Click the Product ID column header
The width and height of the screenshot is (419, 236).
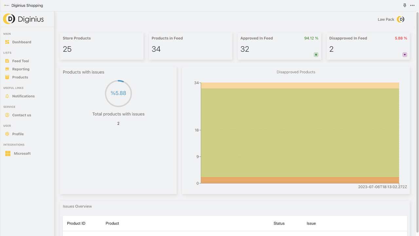click(x=76, y=223)
